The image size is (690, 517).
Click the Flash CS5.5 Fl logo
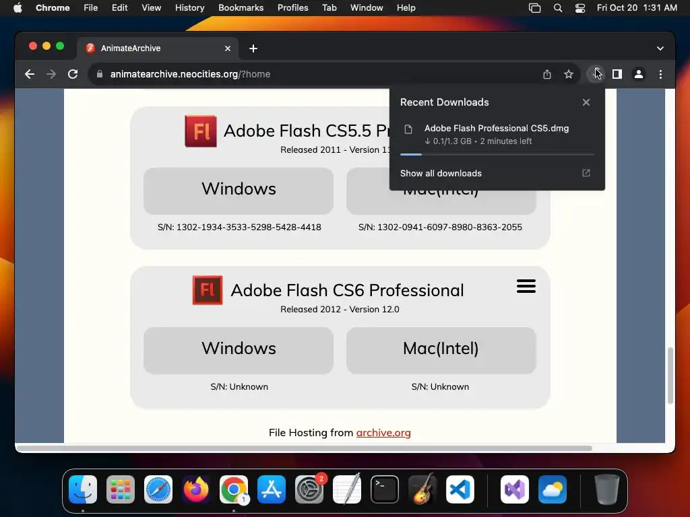201,131
